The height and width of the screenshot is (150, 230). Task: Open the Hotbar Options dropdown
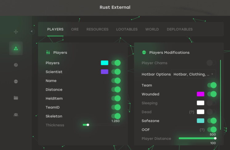click(193, 74)
